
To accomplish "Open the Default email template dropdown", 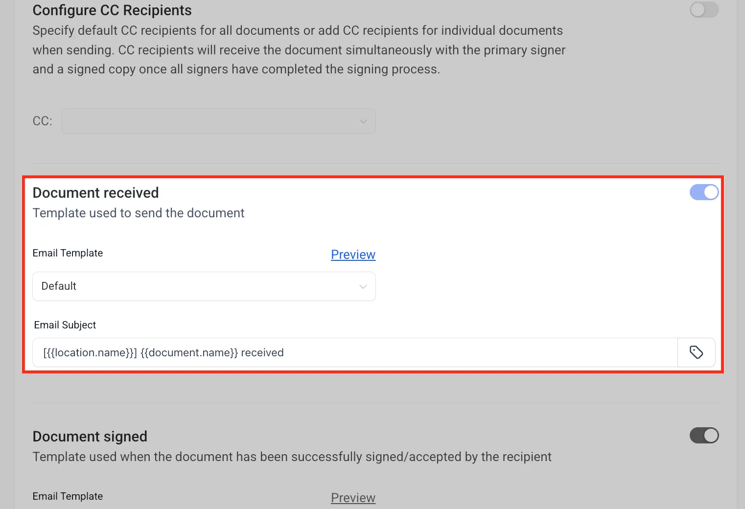I will (x=204, y=286).
